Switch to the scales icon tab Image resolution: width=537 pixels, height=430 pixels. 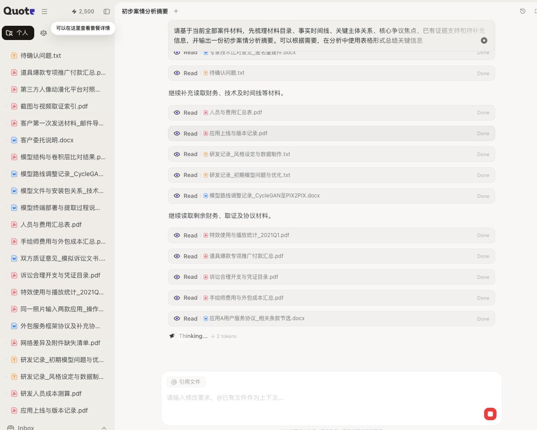(43, 33)
